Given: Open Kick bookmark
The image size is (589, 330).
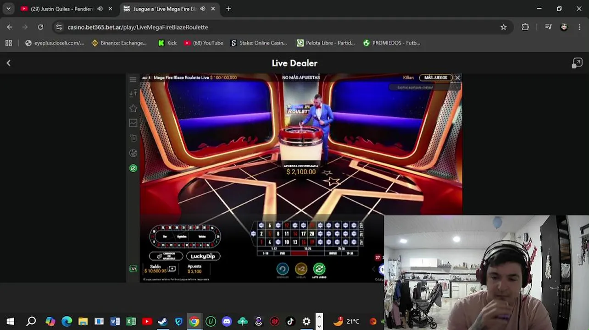Looking at the screenshot, I should 167,43.
